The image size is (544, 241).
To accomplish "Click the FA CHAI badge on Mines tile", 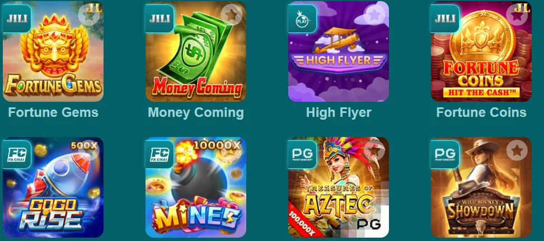I will tap(160, 155).
